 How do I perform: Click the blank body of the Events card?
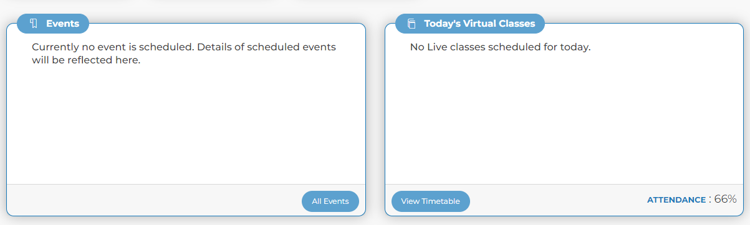pos(186,124)
